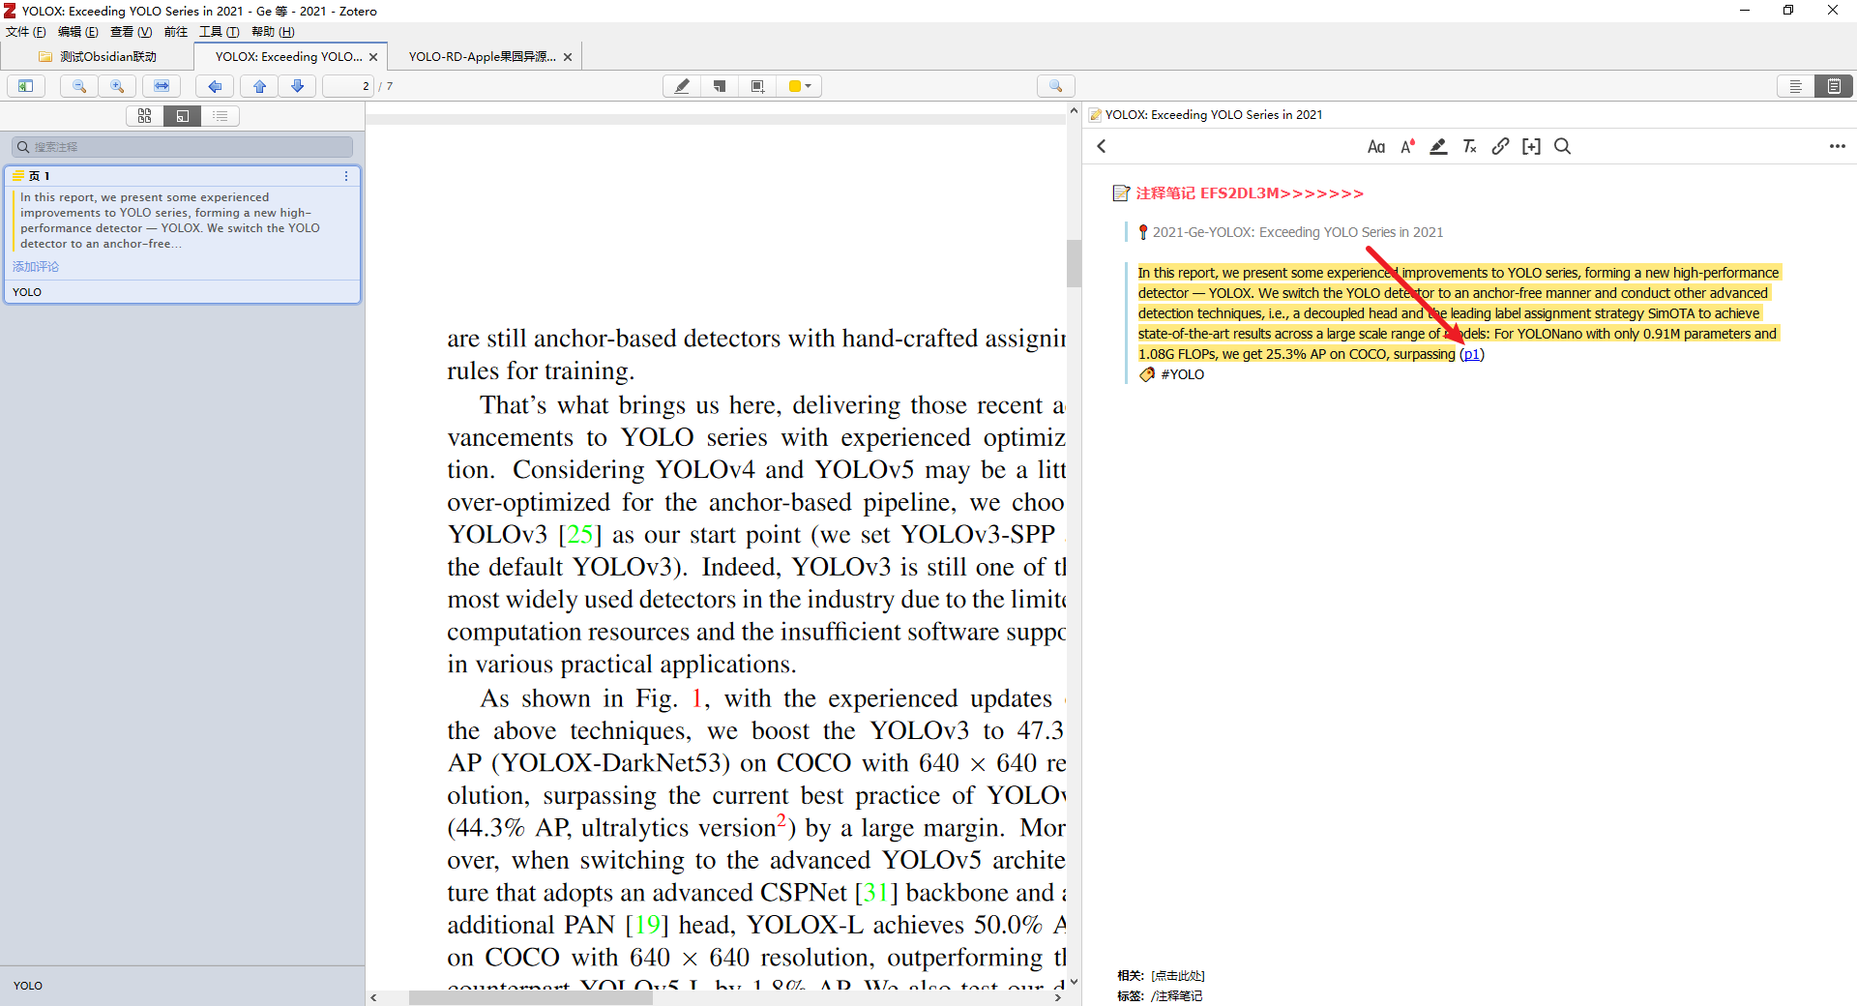Open the note highlight color tool
This screenshot has height=1006, width=1857.
click(x=1438, y=146)
